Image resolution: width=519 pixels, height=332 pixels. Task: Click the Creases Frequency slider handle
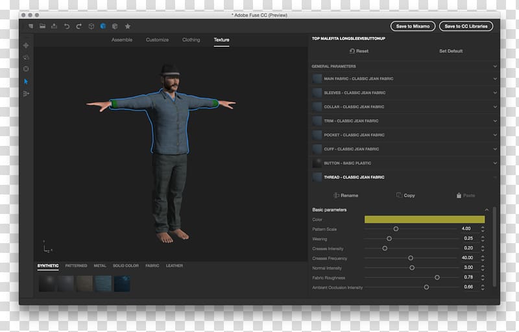coord(411,258)
